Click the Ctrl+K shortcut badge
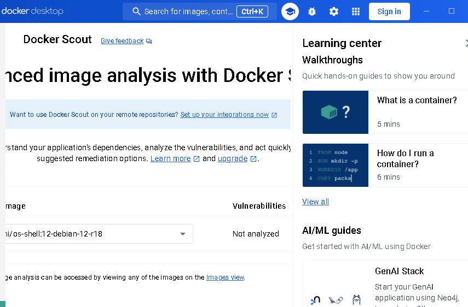The height and width of the screenshot is (307, 468). tap(252, 11)
